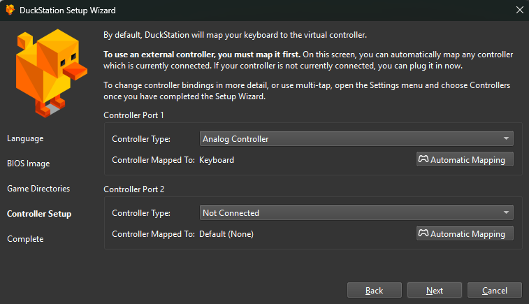This screenshot has width=529, height=304.
Task: Click the DuckStation icon in the title bar
Action: (x=11, y=10)
